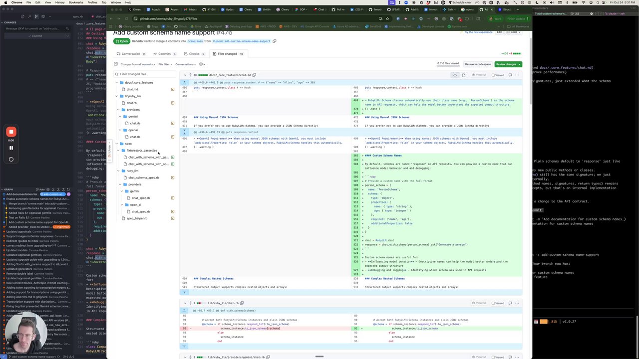Show source diff view for chat.md
639x359 pixels.
coord(455,75)
